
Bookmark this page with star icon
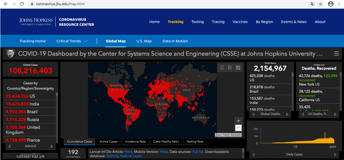[321, 4]
